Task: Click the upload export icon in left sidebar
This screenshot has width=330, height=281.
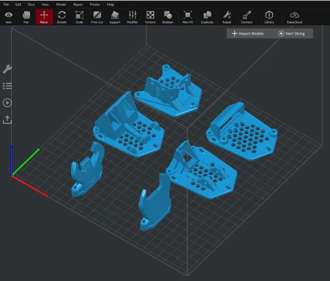Action: 7,120
